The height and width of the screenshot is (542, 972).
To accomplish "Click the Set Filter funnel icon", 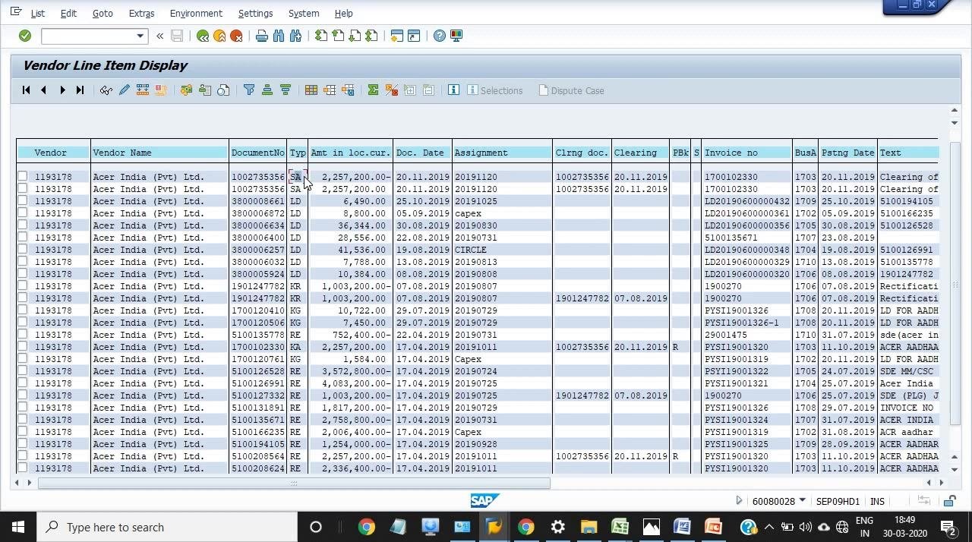I will pyautogui.click(x=249, y=90).
